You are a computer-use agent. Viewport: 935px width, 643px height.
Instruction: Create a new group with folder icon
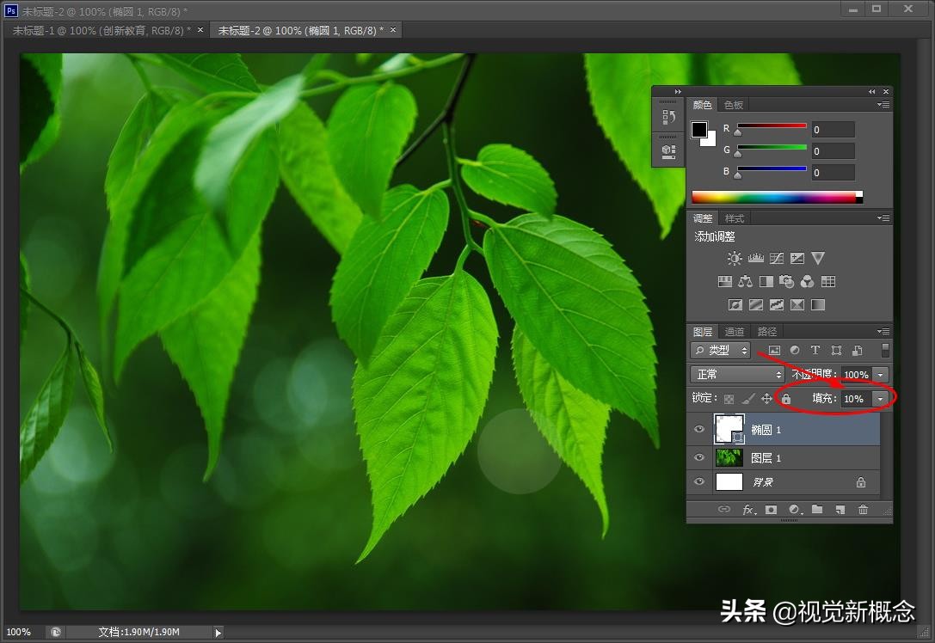(817, 510)
